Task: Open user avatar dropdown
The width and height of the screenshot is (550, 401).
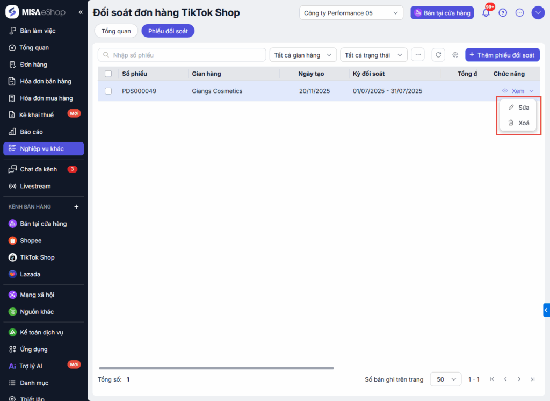Action: [538, 13]
